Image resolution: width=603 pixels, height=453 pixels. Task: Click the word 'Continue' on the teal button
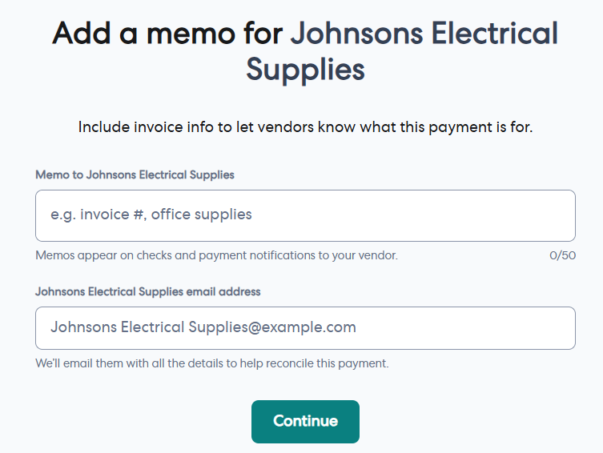pos(305,421)
